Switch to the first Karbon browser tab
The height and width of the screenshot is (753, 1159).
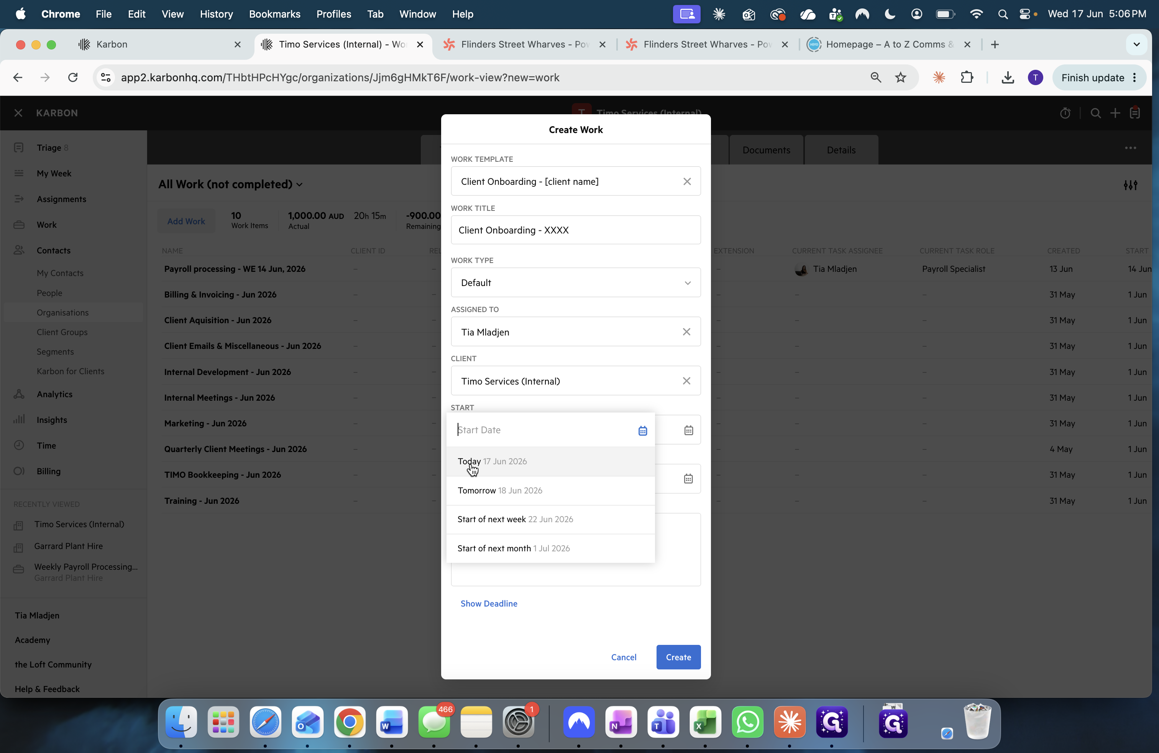click(158, 44)
